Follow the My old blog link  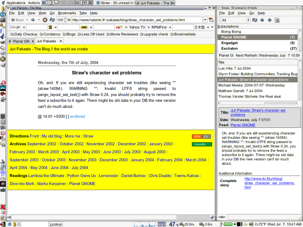coord(52,136)
